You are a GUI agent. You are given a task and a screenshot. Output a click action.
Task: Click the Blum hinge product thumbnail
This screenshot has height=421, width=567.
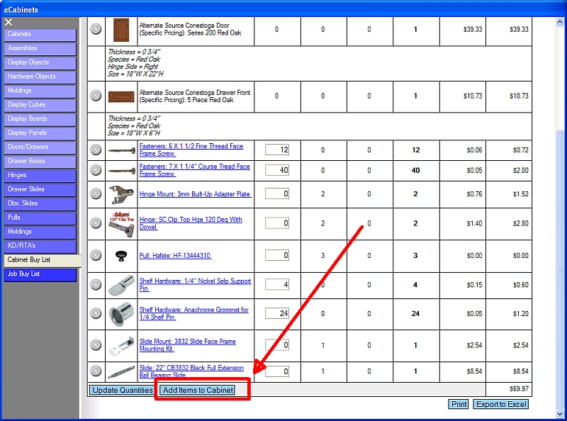click(121, 223)
